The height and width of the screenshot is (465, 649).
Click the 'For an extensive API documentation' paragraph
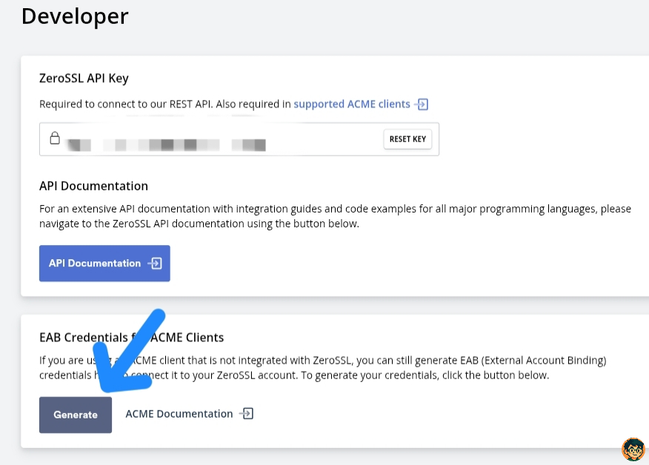click(x=336, y=216)
